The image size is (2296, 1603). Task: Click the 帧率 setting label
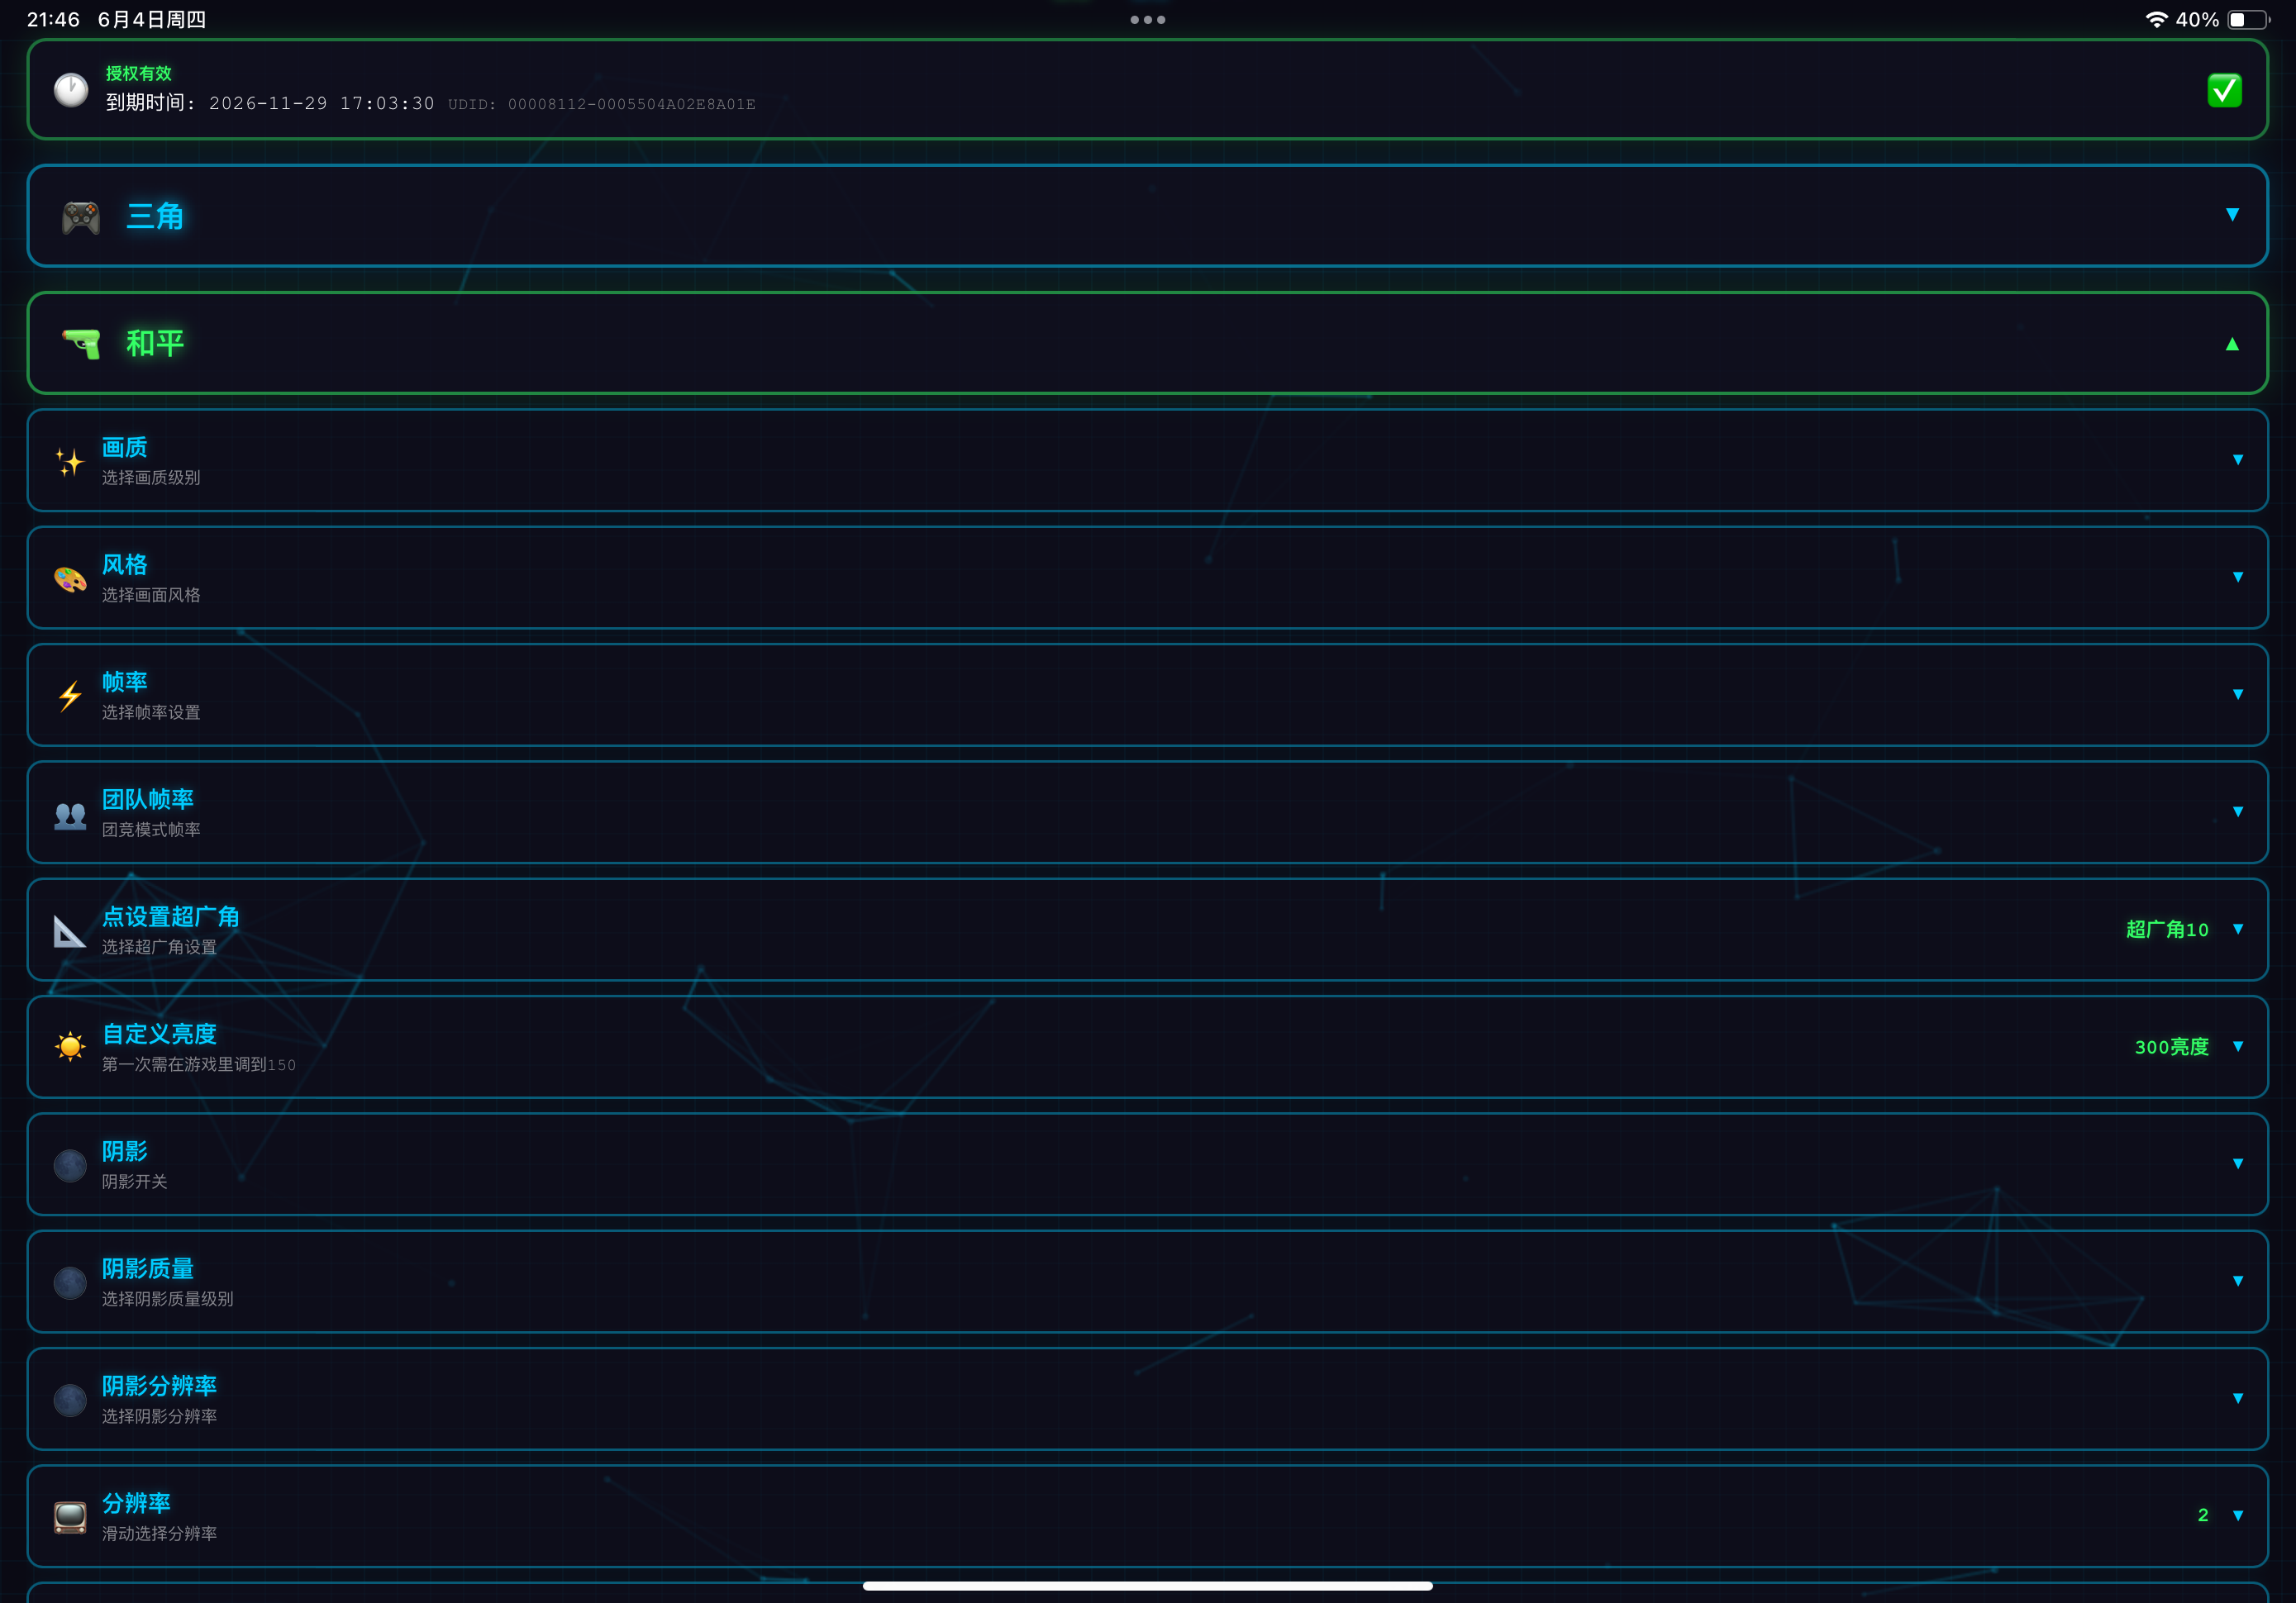(x=125, y=682)
